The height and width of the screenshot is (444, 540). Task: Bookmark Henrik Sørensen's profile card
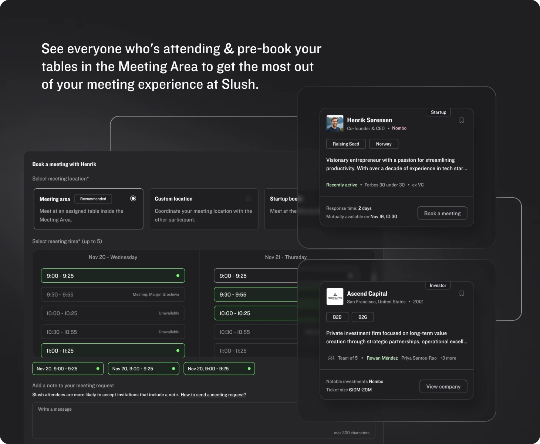pyautogui.click(x=462, y=120)
